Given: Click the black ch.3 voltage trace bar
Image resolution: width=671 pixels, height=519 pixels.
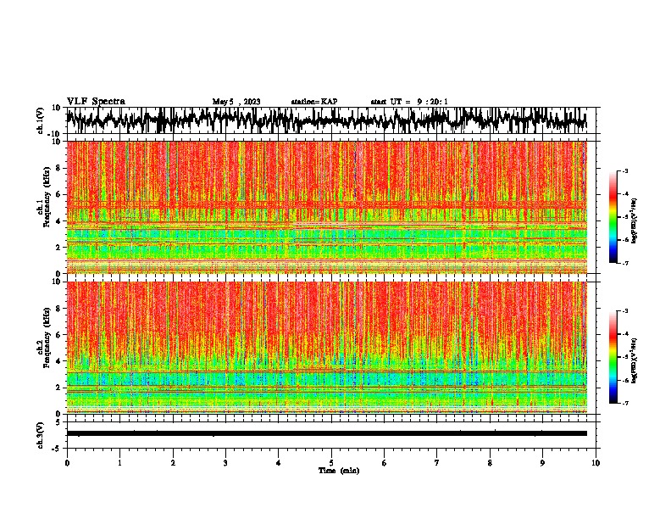Looking at the screenshot, I should click(326, 433).
